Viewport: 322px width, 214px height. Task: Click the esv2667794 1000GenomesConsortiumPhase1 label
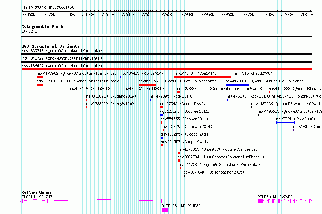click(221, 157)
